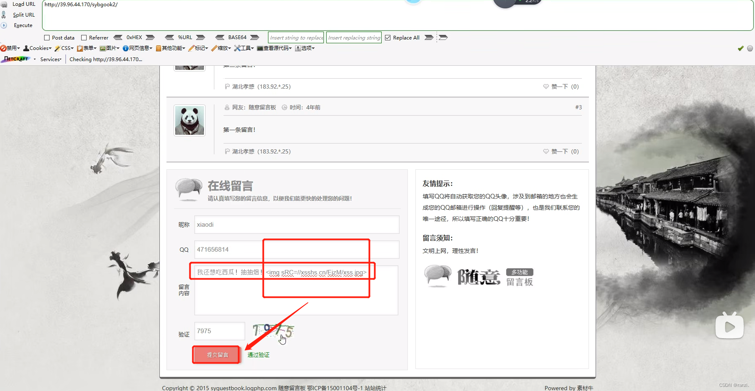This screenshot has height=391, width=755.
Task: Toggle the Post data checkbox
Action: (47, 37)
